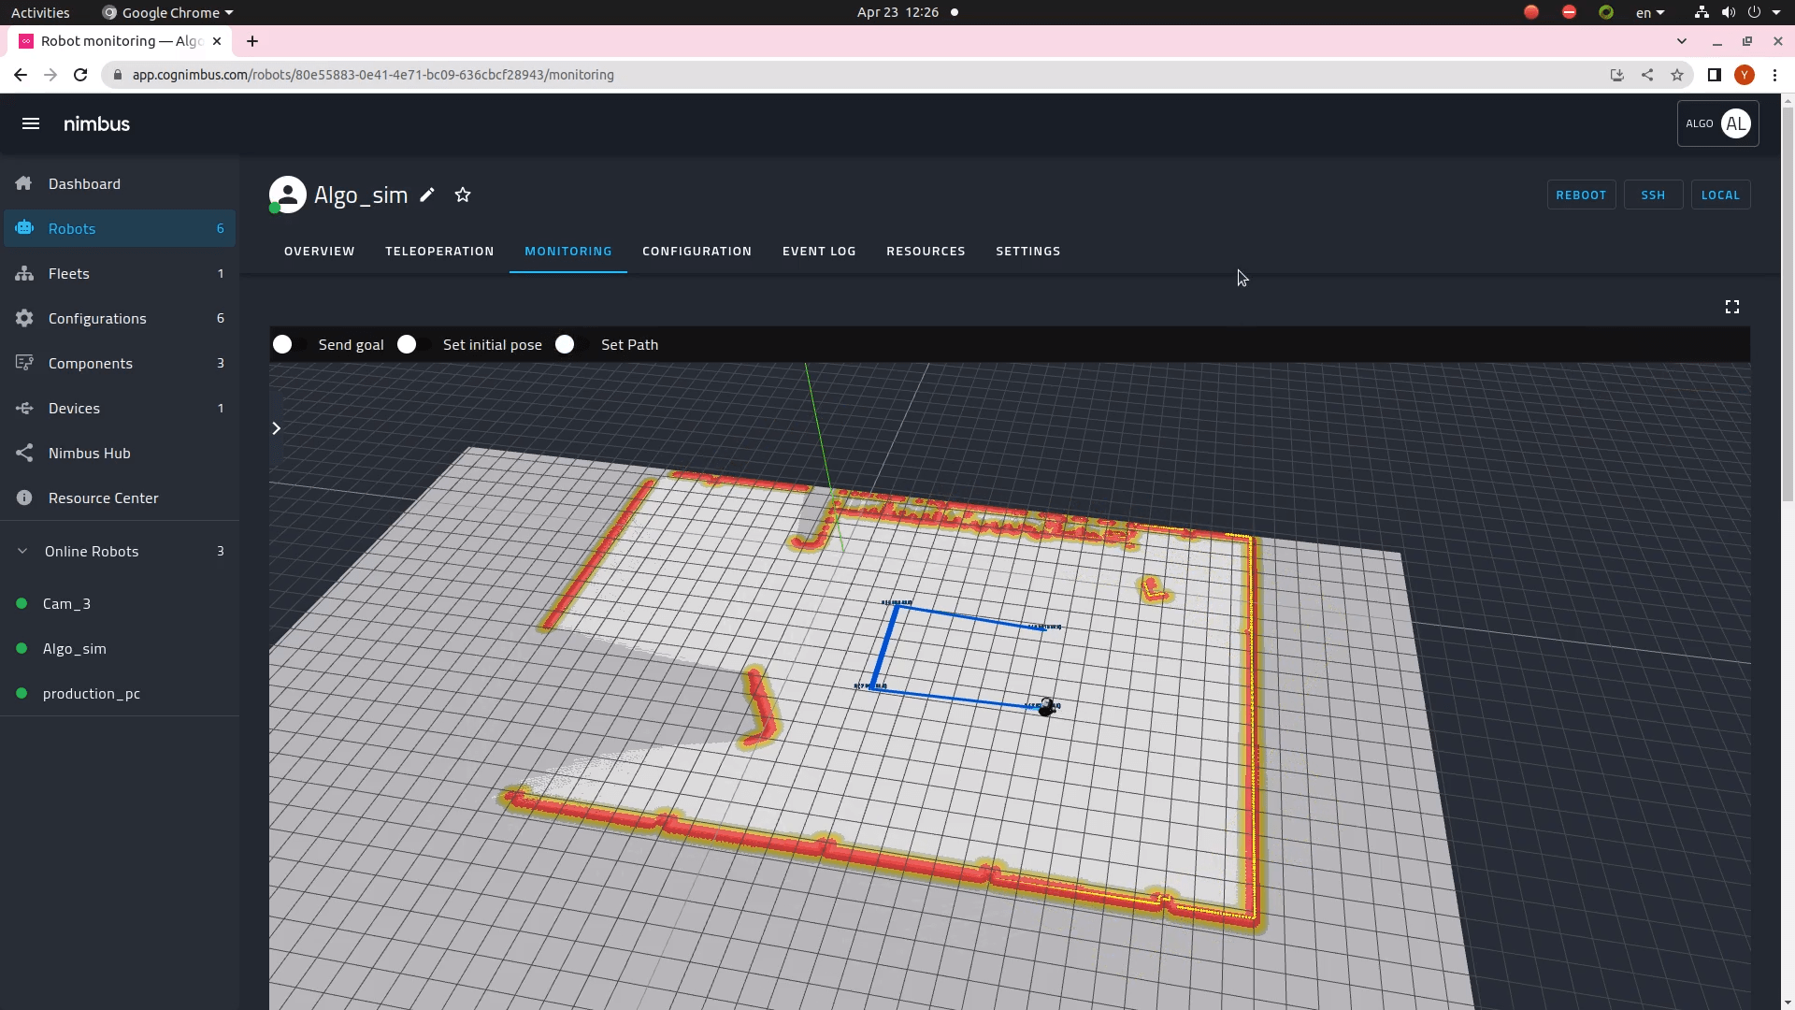Enable the Send goal toggle

click(x=283, y=344)
